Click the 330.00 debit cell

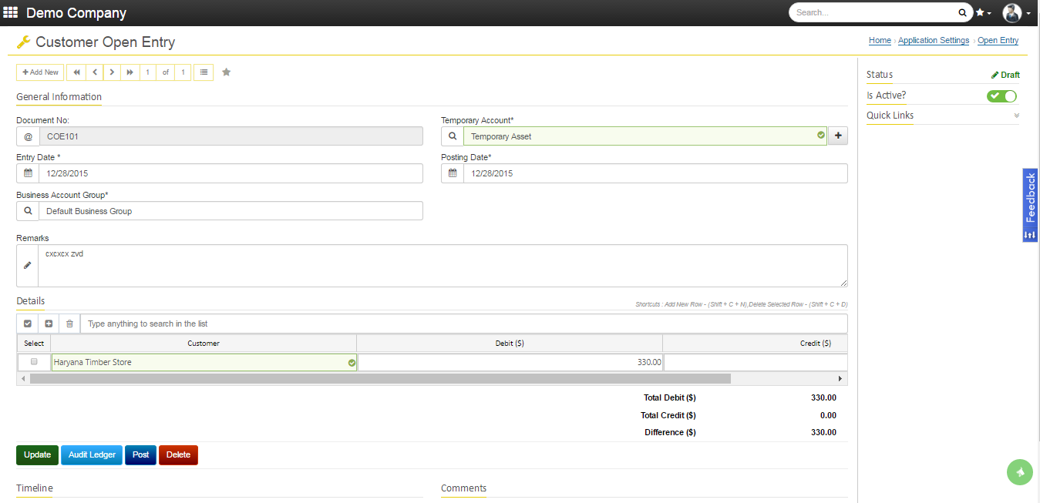(510, 362)
